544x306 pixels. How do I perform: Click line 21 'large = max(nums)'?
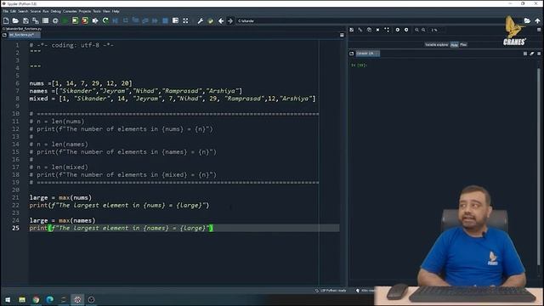click(x=60, y=198)
